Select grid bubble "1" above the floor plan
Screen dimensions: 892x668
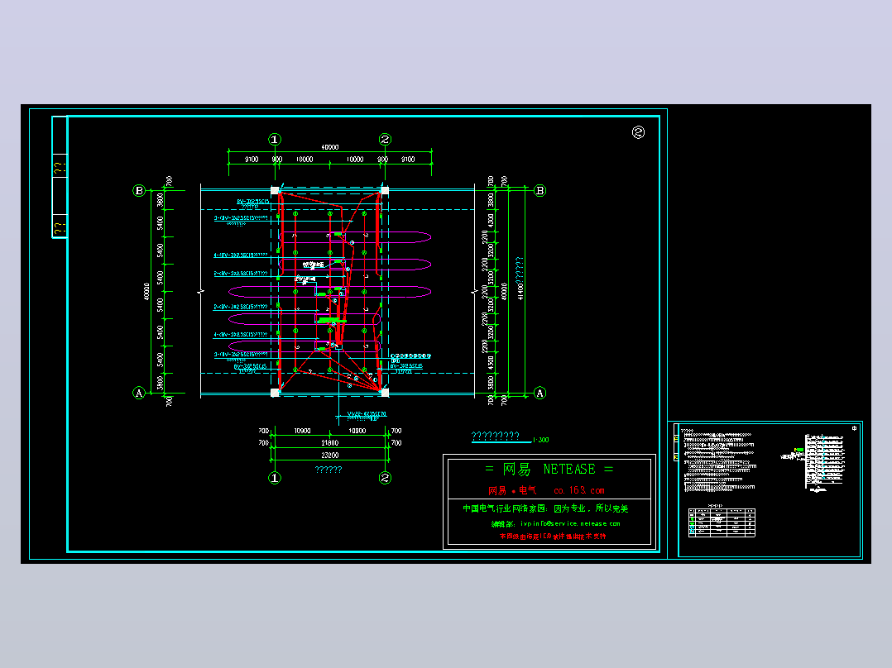[275, 139]
